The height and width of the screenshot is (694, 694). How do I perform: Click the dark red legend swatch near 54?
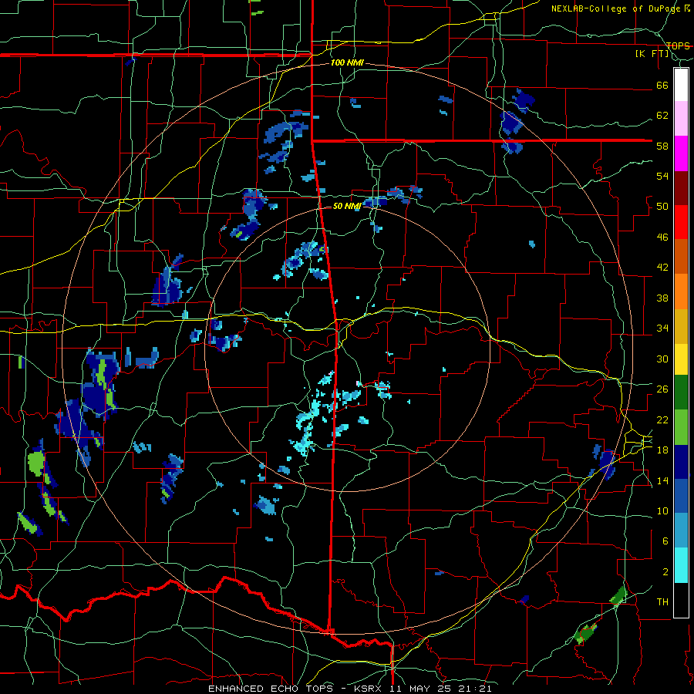point(681,188)
